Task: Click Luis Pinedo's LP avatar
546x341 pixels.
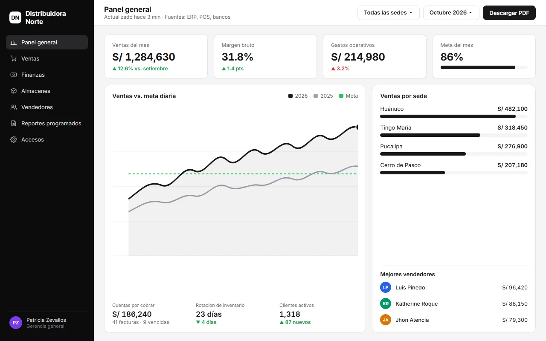Action: click(x=386, y=287)
